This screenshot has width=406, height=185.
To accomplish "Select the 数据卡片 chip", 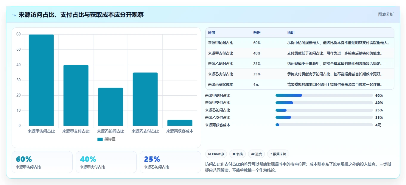I will point(278,154).
